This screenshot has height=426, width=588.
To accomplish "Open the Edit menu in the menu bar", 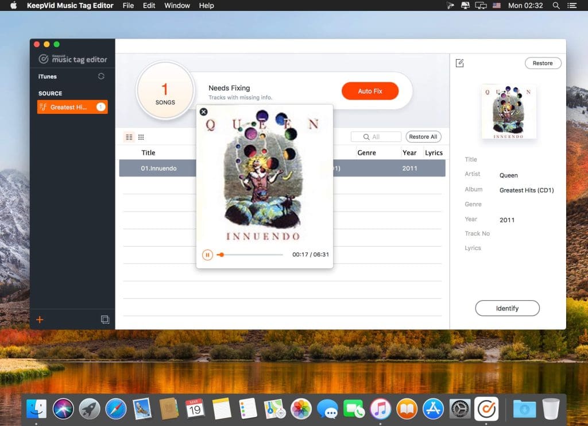I will [x=149, y=6].
